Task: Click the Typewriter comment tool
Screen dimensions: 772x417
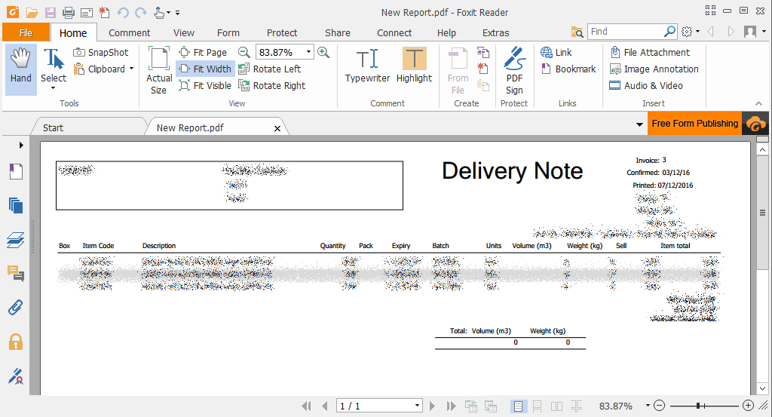Action: [367, 66]
